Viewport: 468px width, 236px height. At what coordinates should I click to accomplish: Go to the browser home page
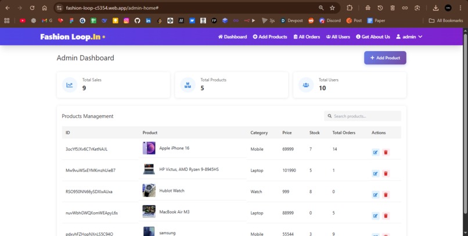pyautogui.click(x=45, y=8)
